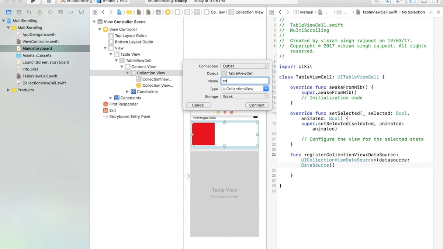Click the Run play button
Image resolution: width=443 pixels, height=249 pixels.
(x=33, y=1)
